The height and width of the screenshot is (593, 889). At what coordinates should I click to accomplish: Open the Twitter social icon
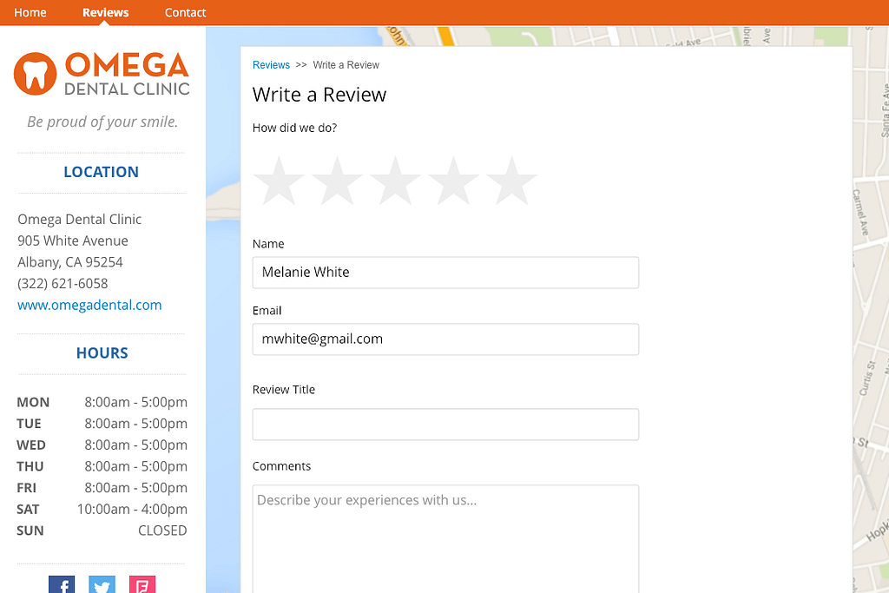pos(102,584)
